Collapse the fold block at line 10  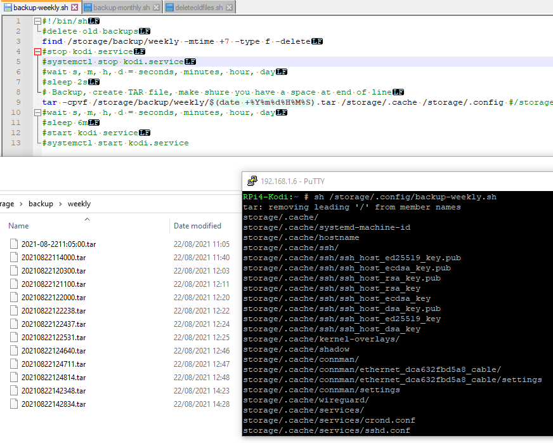37,112
